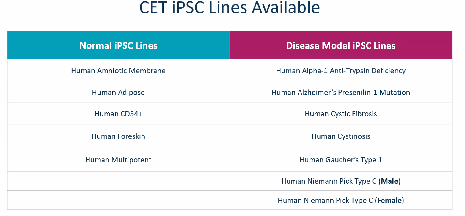Open the Human Foreskin entry
465x216 pixels.
(x=118, y=136)
